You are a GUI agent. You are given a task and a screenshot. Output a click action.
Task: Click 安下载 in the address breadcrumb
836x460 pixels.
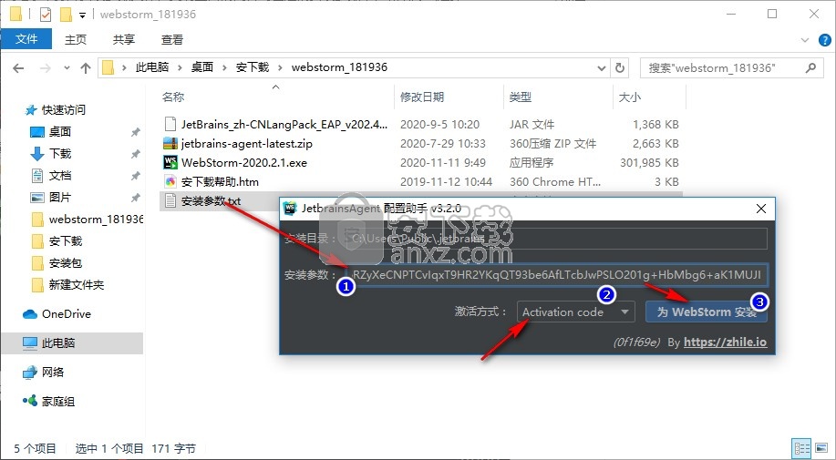pyautogui.click(x=253, y=67)
